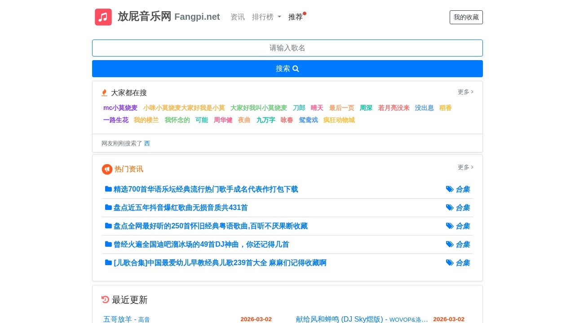Click the blue 搜索 search button
The width and height of the screenshot is (575, 323).
[x=287, y=68]
